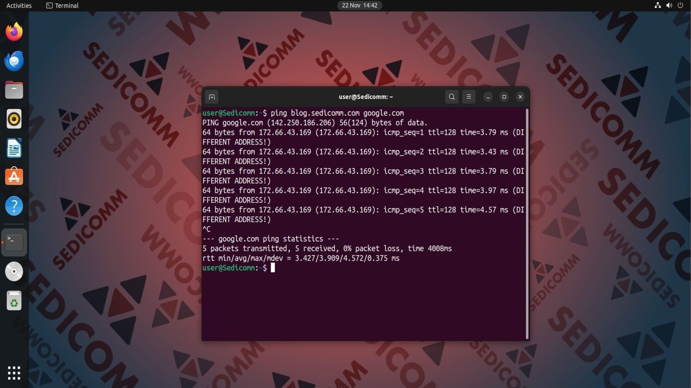Open the Help icon in dock

click(x=14, y=206)
